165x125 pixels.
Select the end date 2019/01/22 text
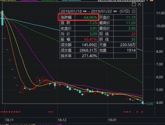coord(101,11)
